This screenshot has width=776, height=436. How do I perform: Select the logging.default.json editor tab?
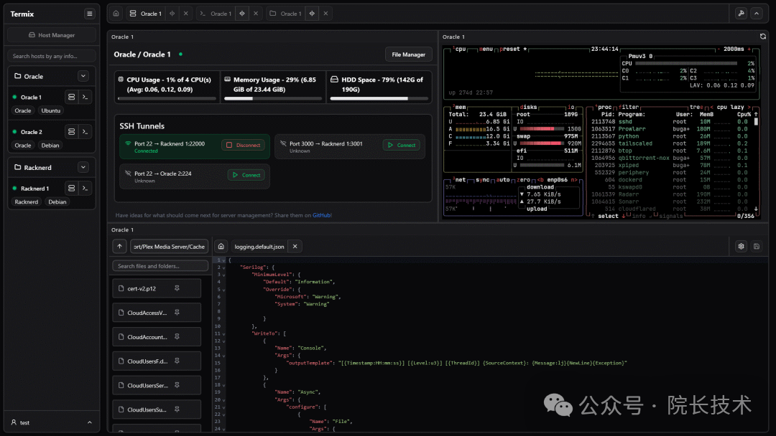[259, 246]
